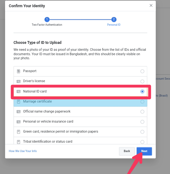Click the Tribal identification document icon
This screenshot has width=170, height=174.
coord(19,142)
